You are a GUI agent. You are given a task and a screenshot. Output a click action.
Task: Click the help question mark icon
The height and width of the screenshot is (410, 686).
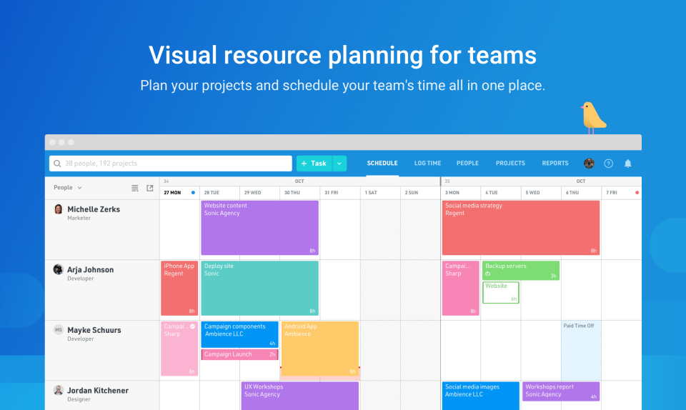coord(608,164)
